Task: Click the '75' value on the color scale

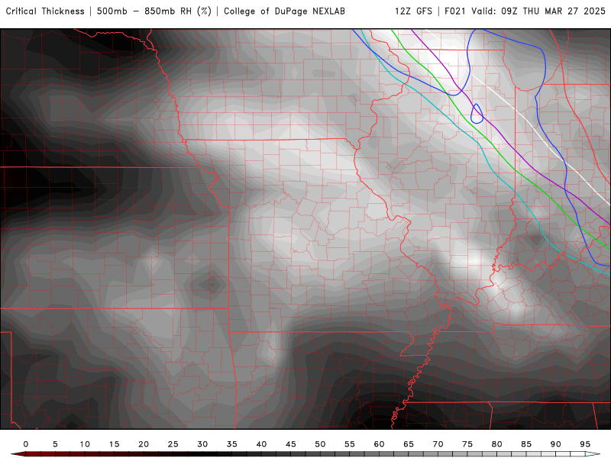Action: (x=467, y=444)
